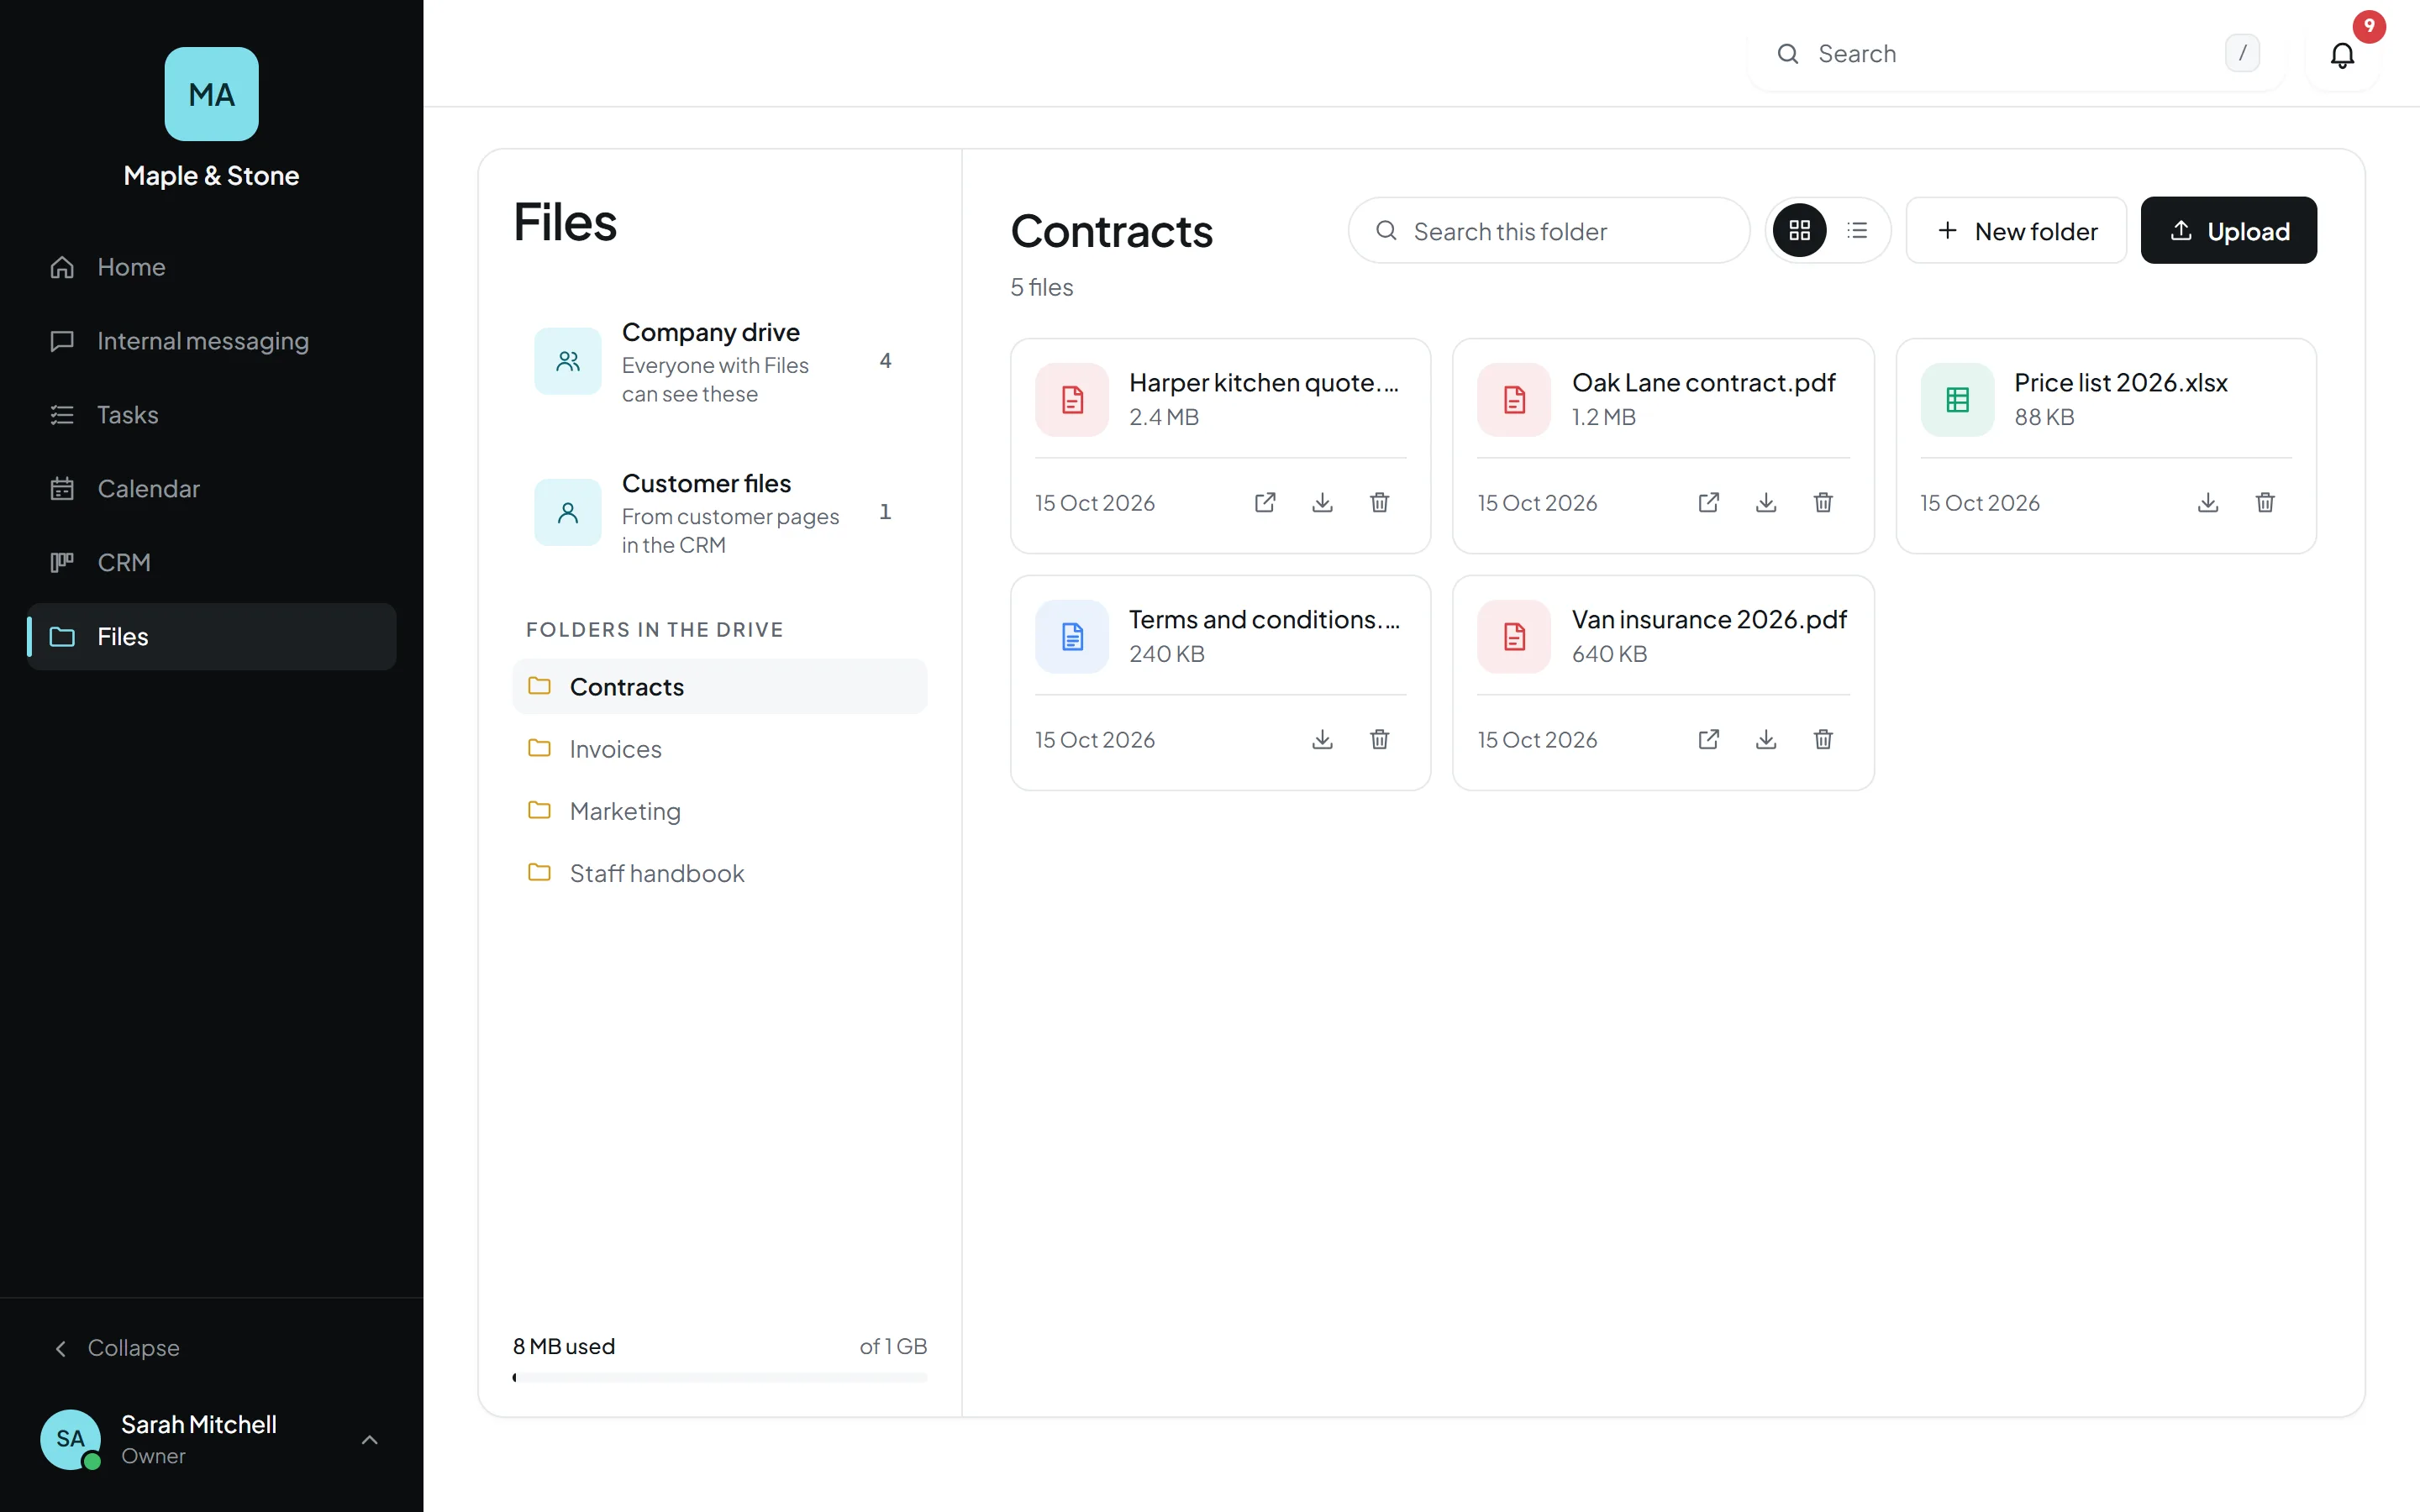Click '8 MB used' storage text

[564, 1346]
